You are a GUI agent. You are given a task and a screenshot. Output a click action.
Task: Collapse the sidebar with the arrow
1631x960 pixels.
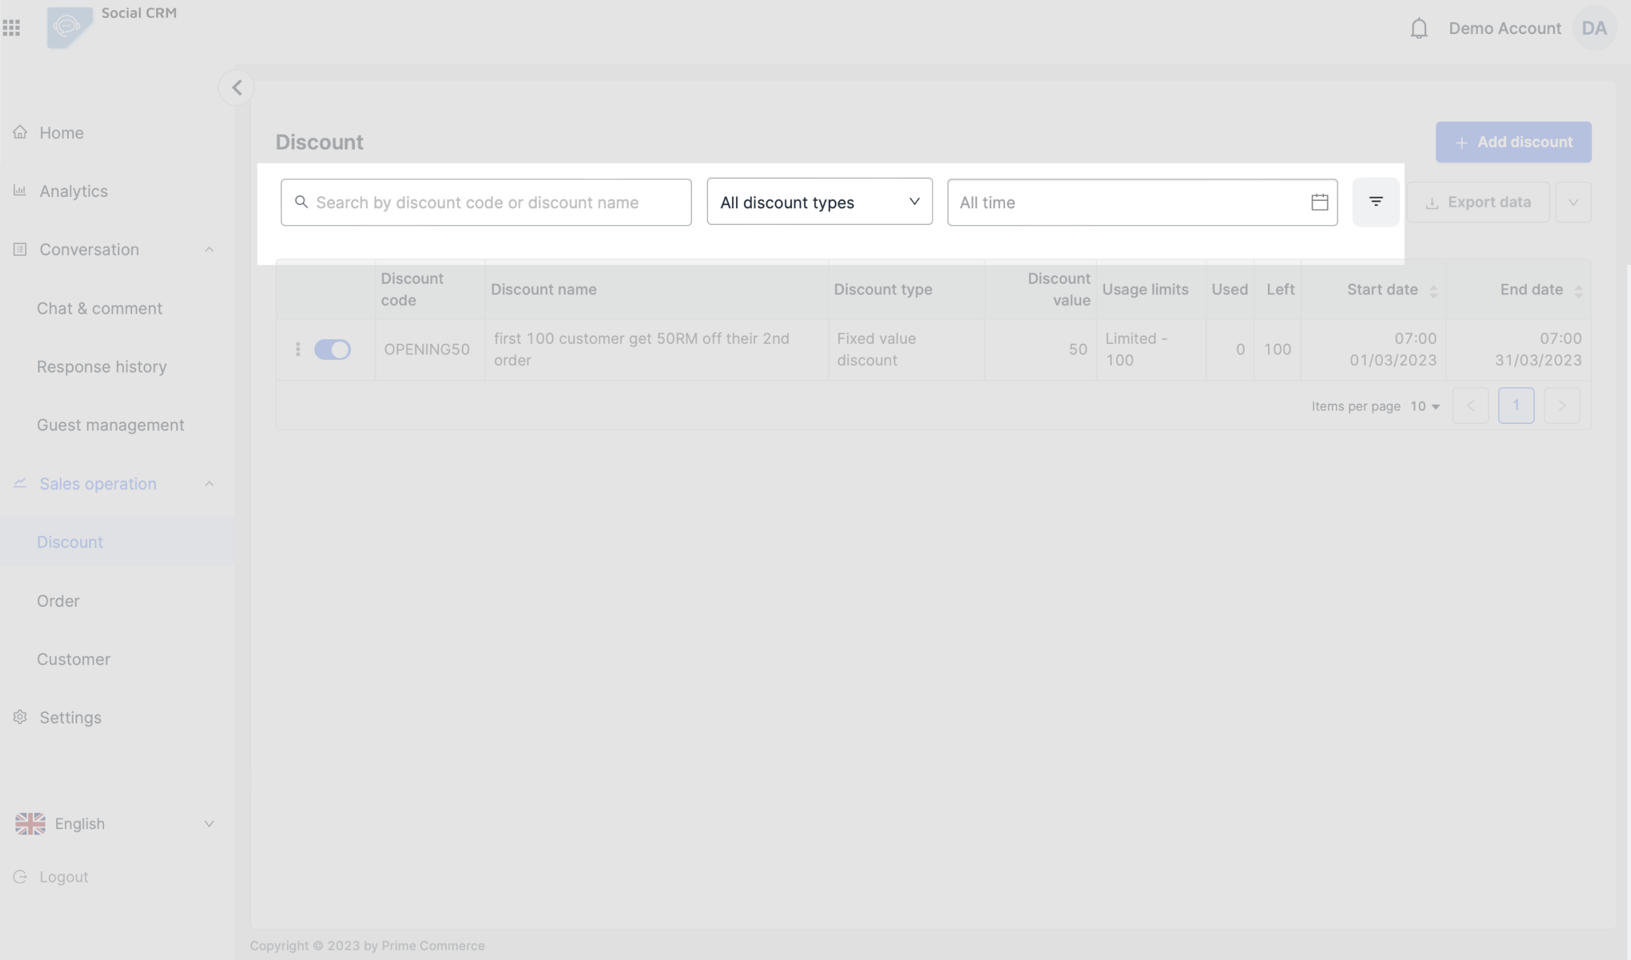pyautogui.click(x=236, y=87)
